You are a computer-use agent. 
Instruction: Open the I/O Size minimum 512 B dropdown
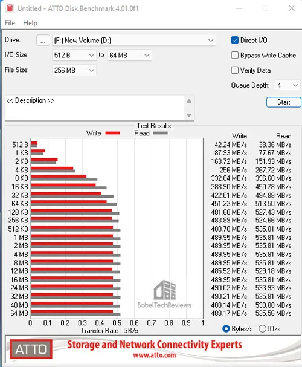(x=74, y=56)
